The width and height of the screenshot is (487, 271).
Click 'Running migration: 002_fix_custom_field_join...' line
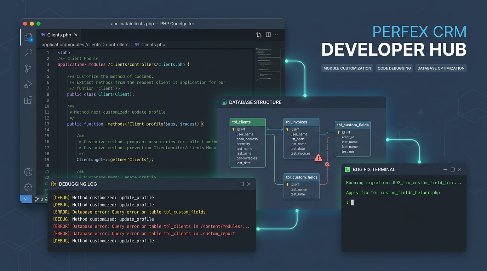point(404,183)
